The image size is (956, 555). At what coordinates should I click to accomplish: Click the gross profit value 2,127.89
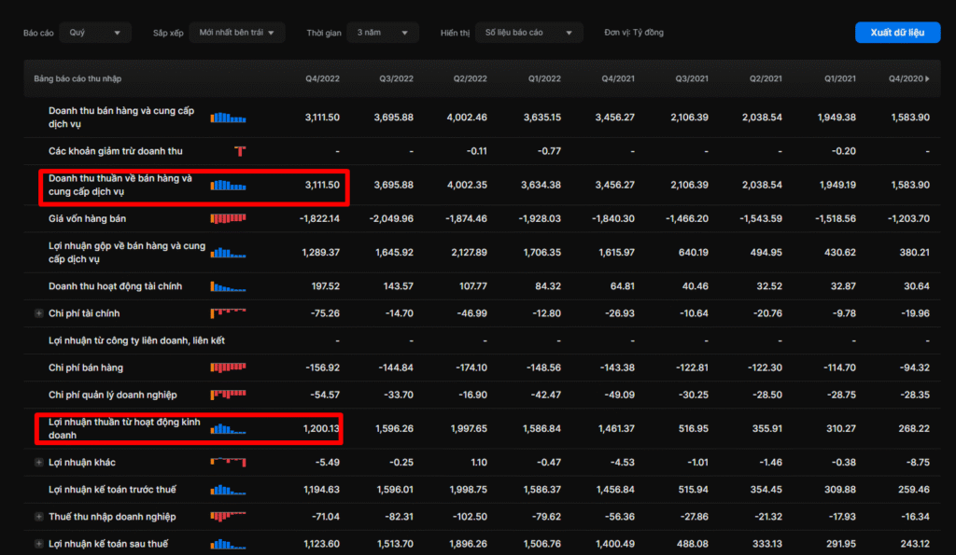click(469, 252)
